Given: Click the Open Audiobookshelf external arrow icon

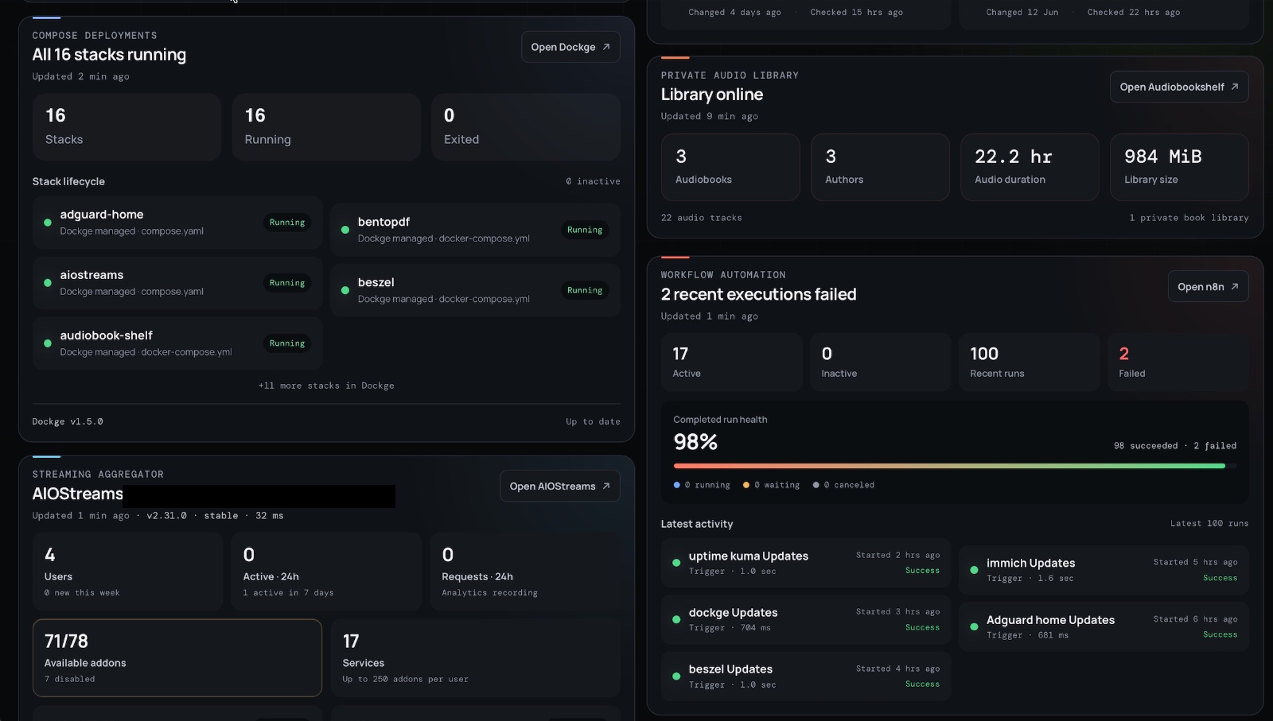Looking at the screenshot, I should 1235,87.
